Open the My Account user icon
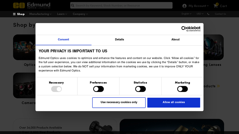 [x=184, y=6]
